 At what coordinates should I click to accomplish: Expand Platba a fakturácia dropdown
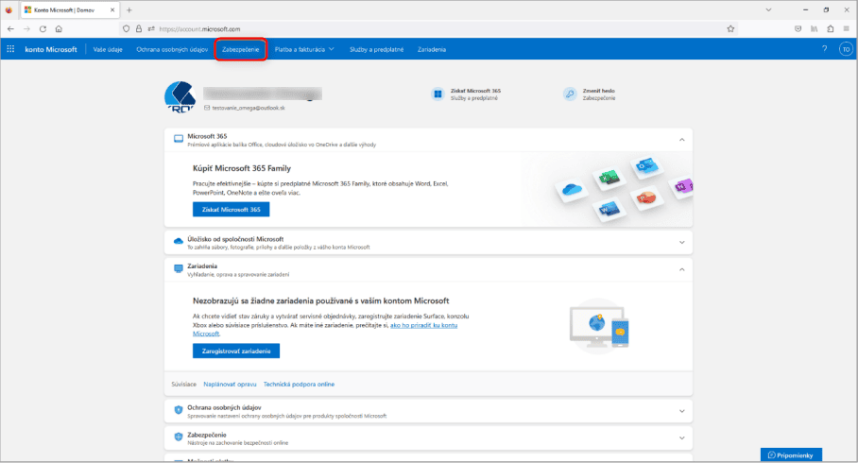point(304,48)
